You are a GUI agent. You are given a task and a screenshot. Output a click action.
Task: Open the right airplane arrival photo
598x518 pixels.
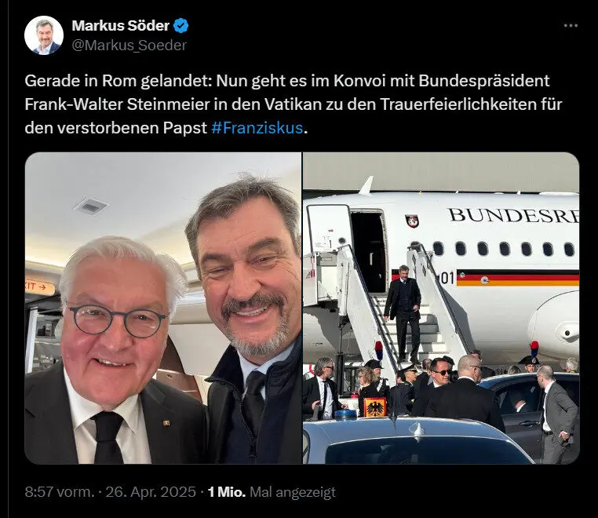pyautogui.click(x=441, y=308)
